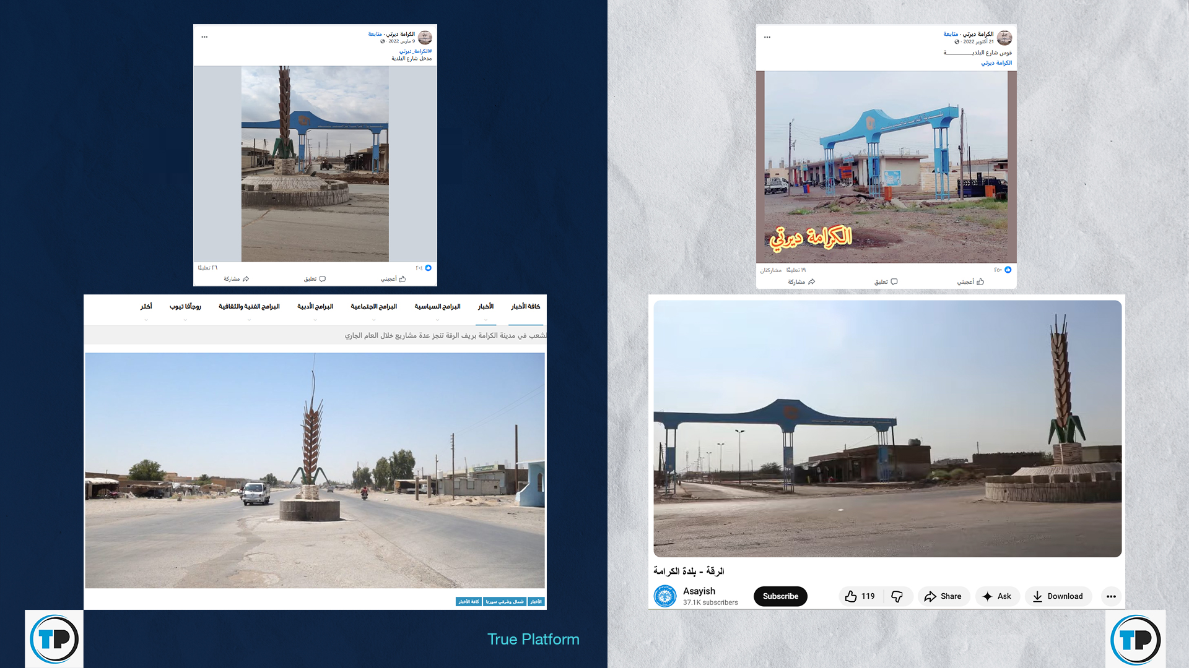Expand البرامج السياسية dropdown menu

click(x=437, y=307)
